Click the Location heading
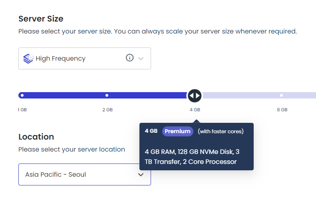 point(36,137)
